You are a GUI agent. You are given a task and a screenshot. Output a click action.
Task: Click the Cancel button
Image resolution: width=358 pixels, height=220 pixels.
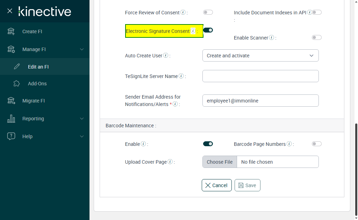pos(217,185)
